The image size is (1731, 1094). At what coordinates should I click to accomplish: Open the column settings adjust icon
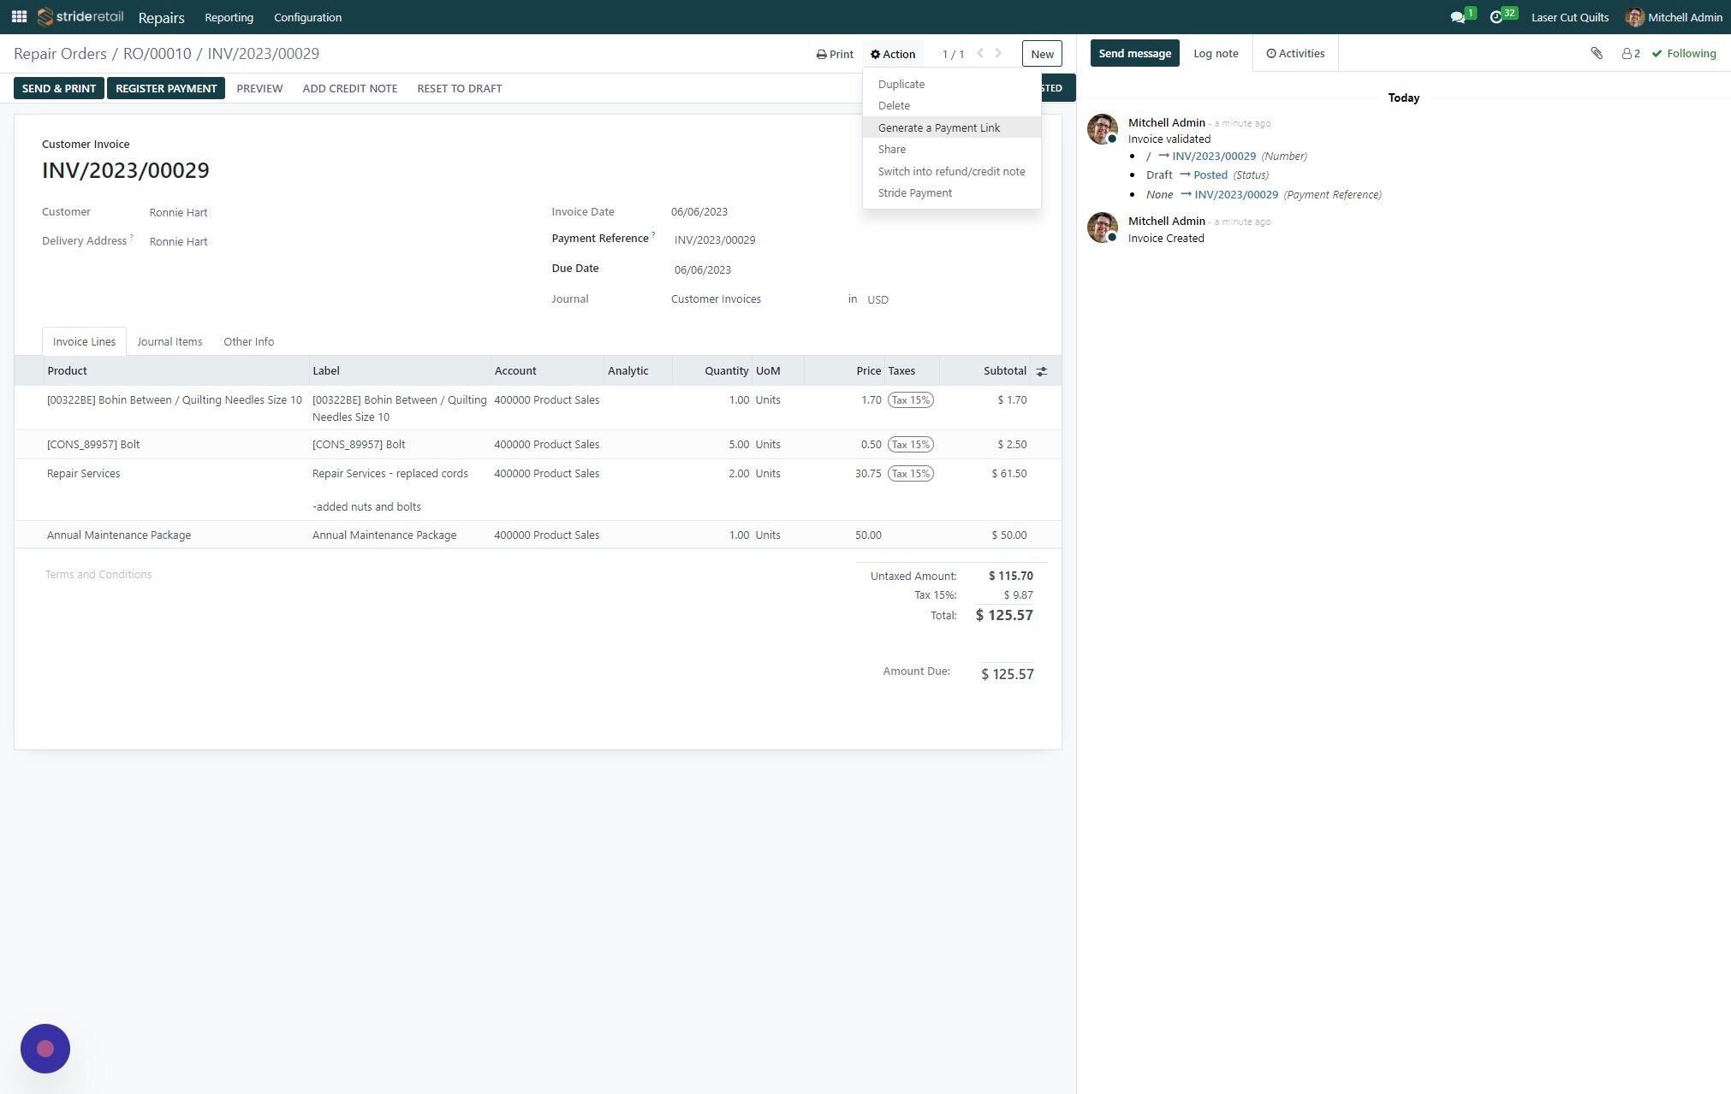tap(1042, 371)
